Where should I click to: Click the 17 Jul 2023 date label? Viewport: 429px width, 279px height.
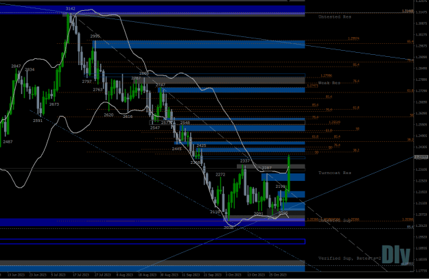[x=82, y=275]
